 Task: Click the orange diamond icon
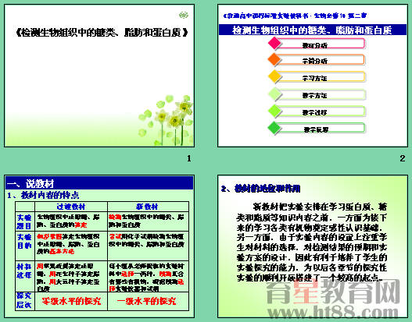[274, 59]
